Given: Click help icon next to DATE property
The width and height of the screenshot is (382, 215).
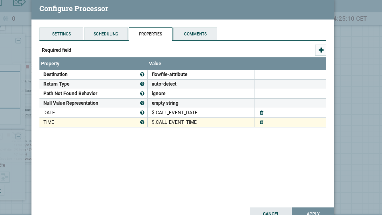Looking at the screenshot, I should (x=142, y=113).
